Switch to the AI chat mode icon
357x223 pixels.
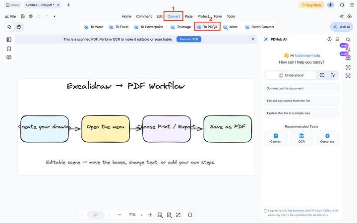point(322,75)
